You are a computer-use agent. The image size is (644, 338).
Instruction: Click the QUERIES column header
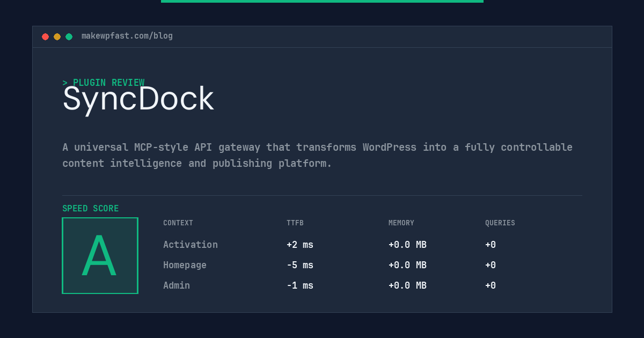pyautogui.click(x=500, y=223)
